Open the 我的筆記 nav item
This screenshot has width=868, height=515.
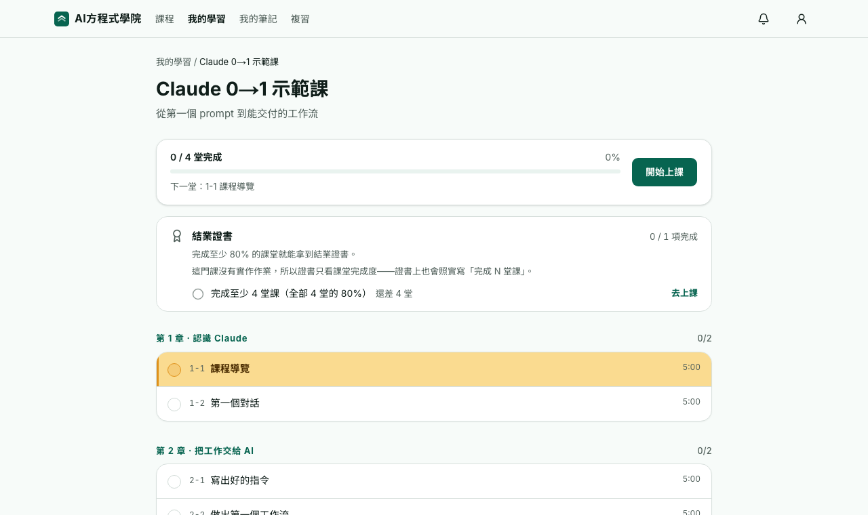tap(258, 19)
